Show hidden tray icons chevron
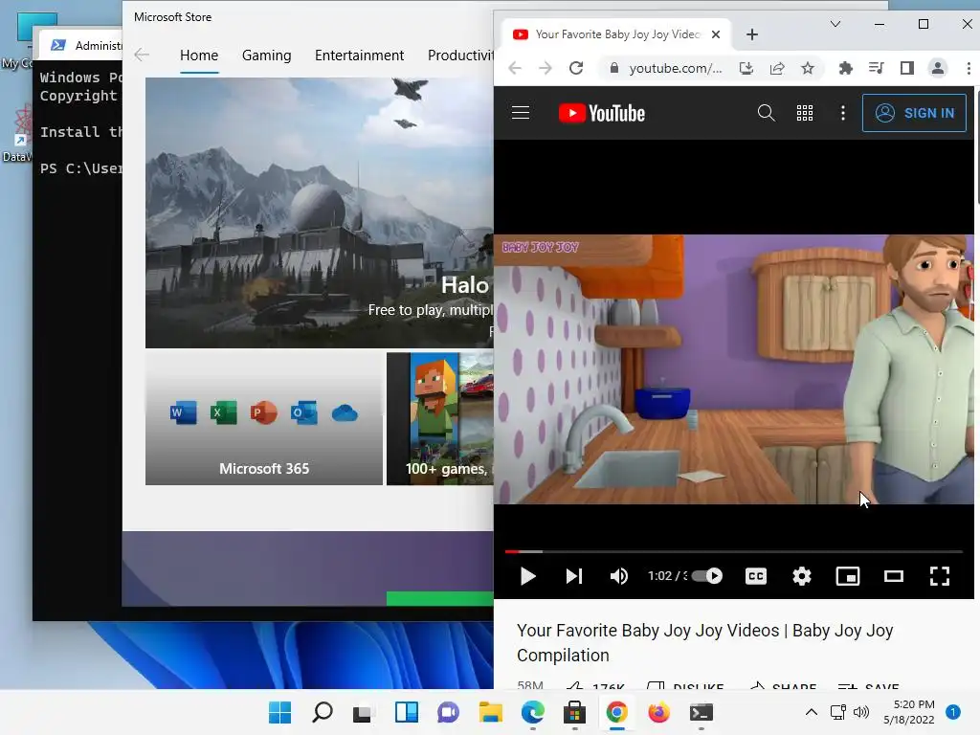980x735 pixels. coord(811,712)
